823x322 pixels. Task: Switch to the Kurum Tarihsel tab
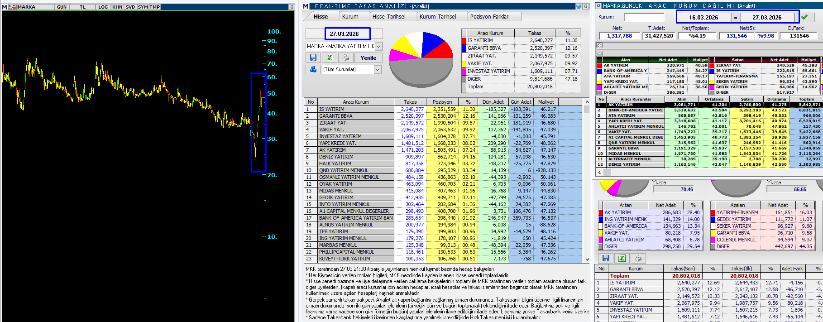[437, 17]
